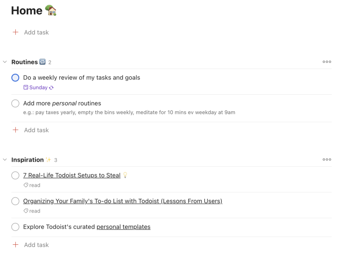344x264 pixels.
Task: Click the plus icon under Routines tasks
Action: (16, 130)
